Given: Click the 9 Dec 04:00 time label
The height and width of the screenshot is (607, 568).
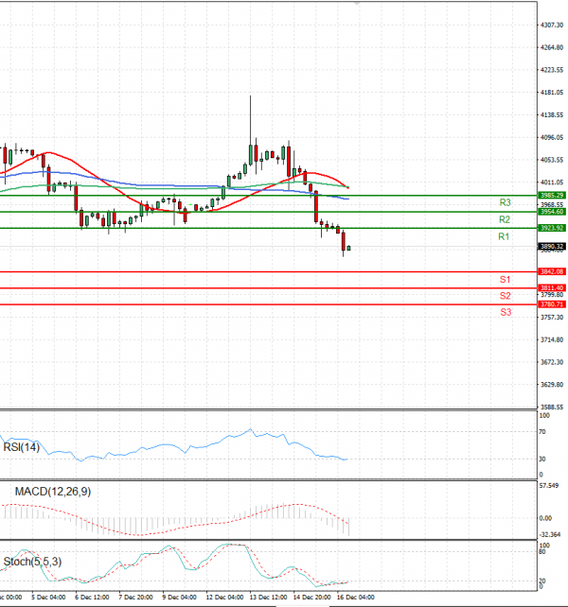Looking at the screenshot, I should click(179, 598).
